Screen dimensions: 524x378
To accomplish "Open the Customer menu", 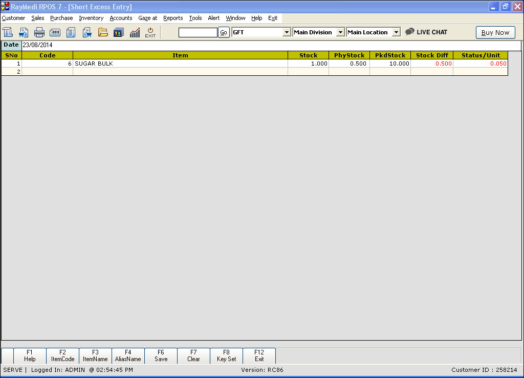I will 13,18.
